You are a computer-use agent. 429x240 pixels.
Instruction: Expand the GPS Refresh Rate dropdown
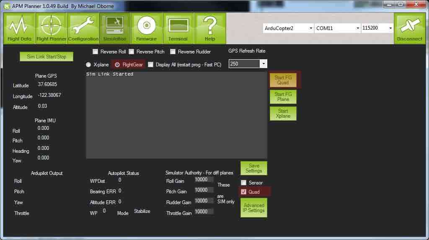point(248,64)
